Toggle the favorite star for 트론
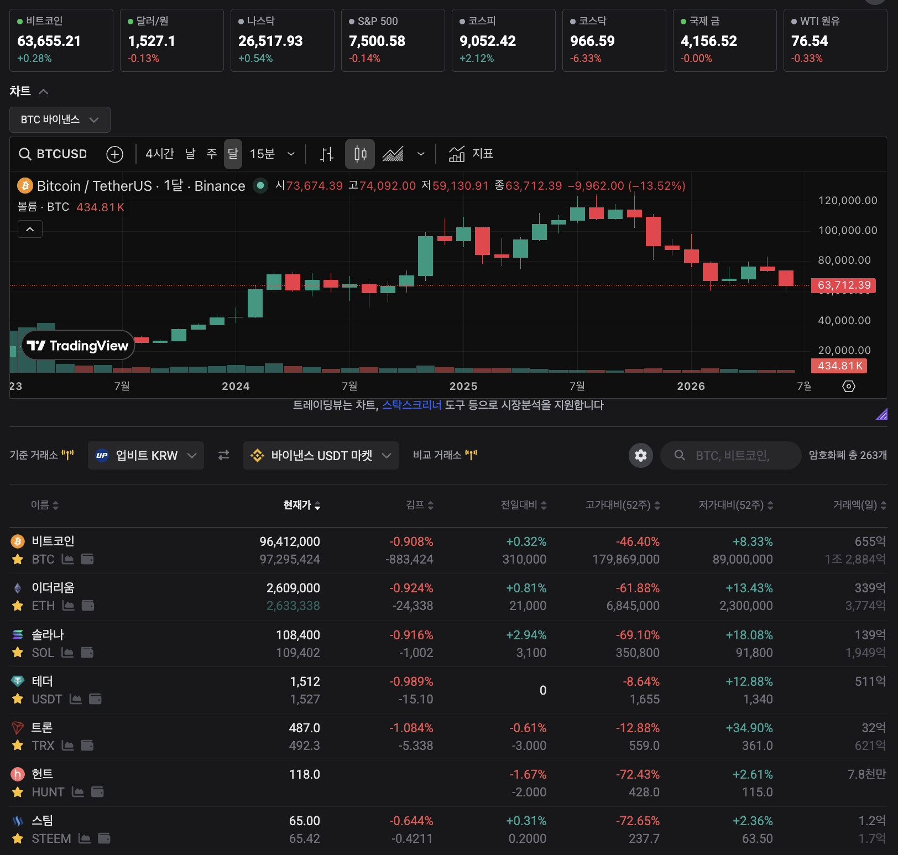The height and width of the screenshot is (855, 898). [x=18, y=745]
